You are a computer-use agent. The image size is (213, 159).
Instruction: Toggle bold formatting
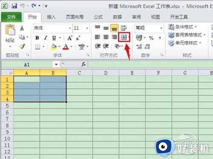(x=37, y=38)
